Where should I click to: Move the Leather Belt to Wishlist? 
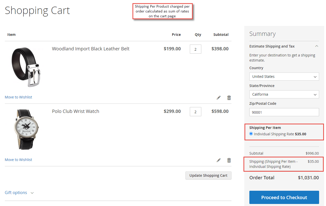pos(18,97)
